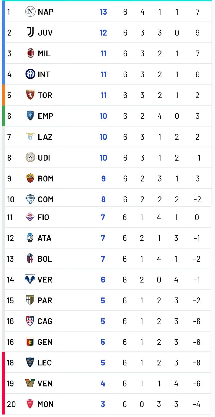The width and height of the screenshot is (215, 417).
Task: Click the MON team name
Action: tap(45, 404)
